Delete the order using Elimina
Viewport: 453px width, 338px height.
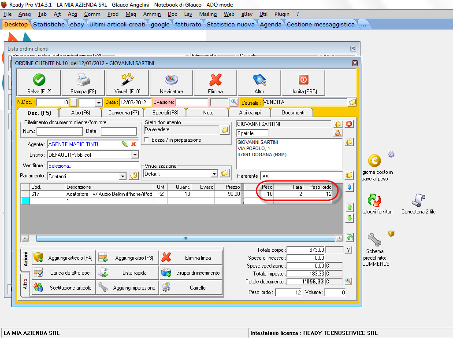[x=215, y=83]
